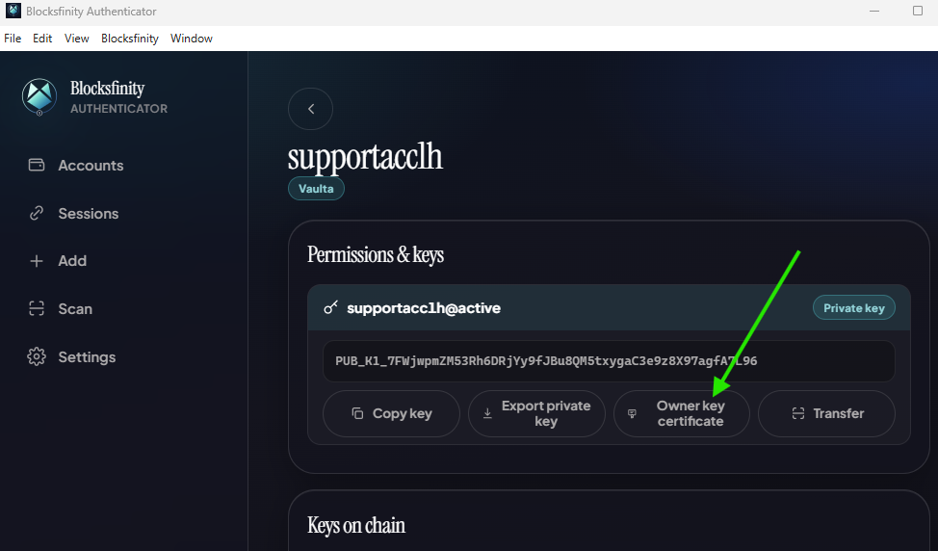938x551 pixels.
Task: Open the Scan page
Action: click(60, 308)
